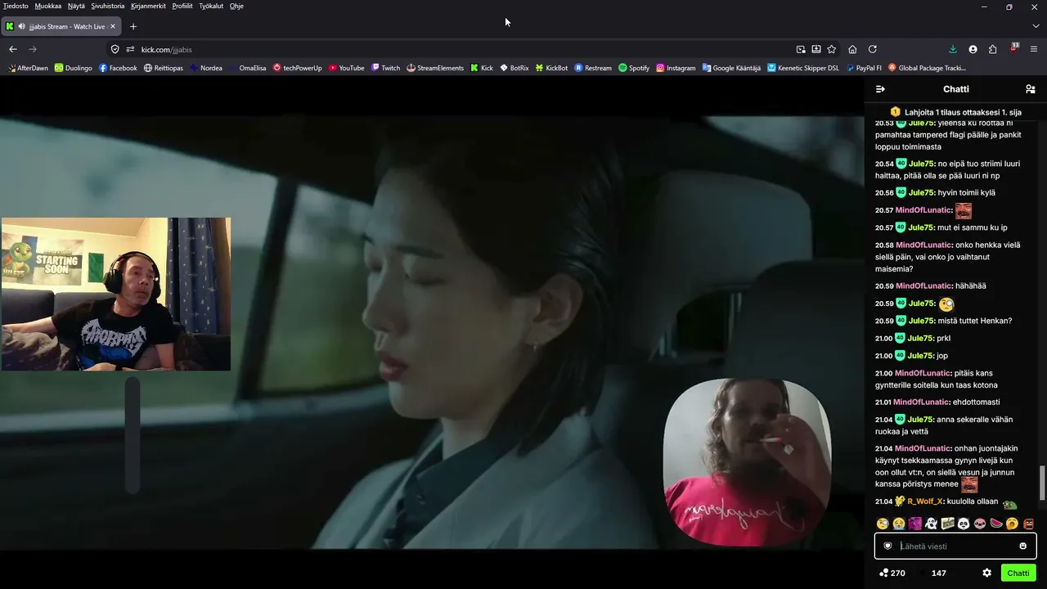Screen dimensions: 1047x589
Task: Open the techPowerUp bookmark
Action: coord(298,68)
